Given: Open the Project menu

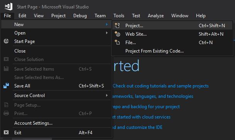Looking at the screenshot, I should tap(58, 16).
